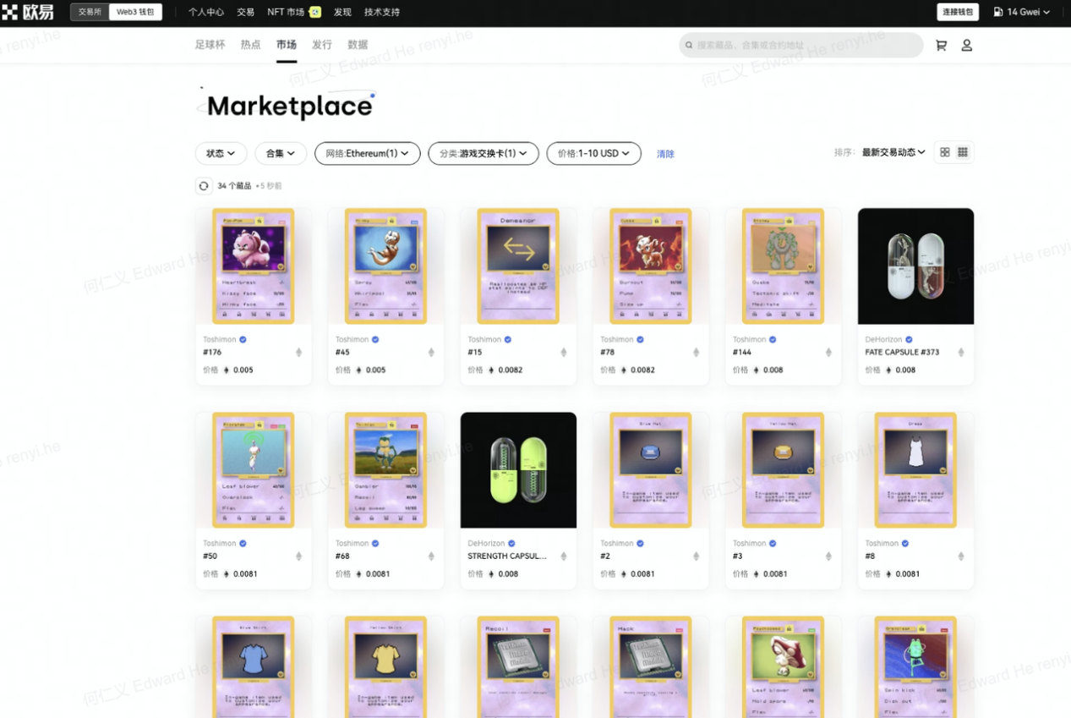Click the 清除 filters link

coord(666,154)
